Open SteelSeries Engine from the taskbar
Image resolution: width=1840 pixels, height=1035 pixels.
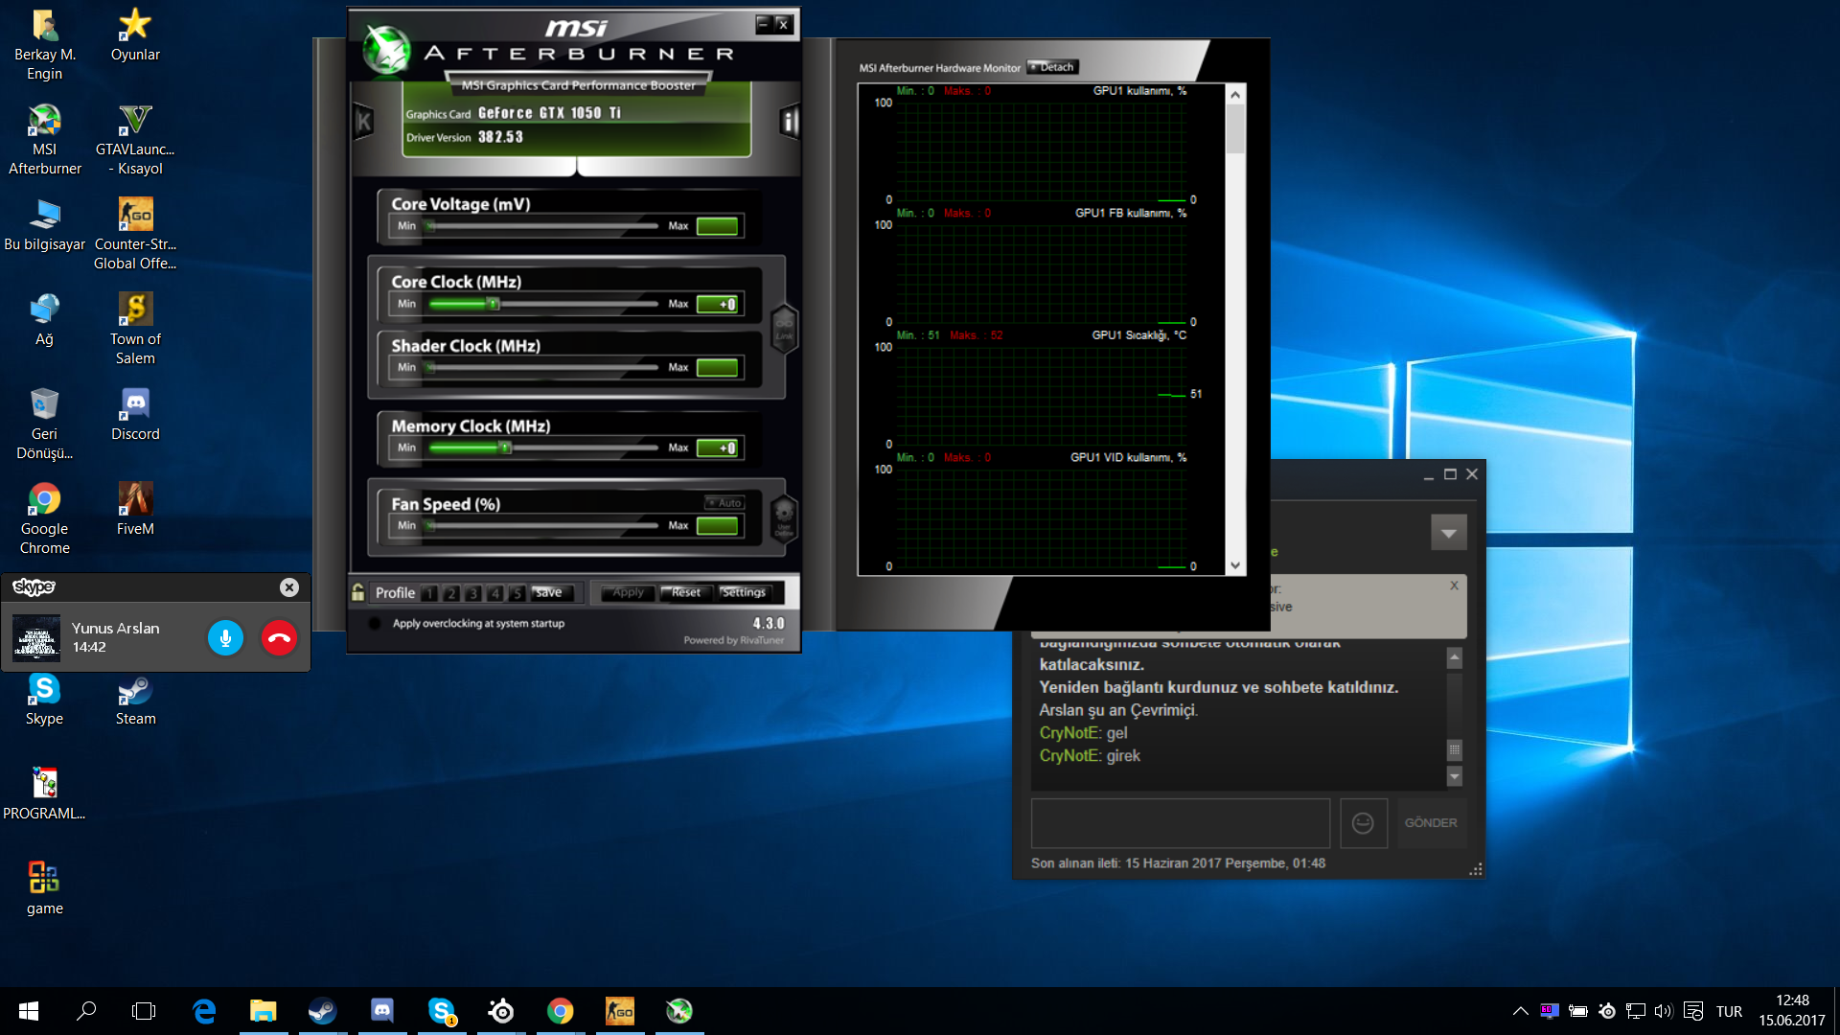(500, 1011)
